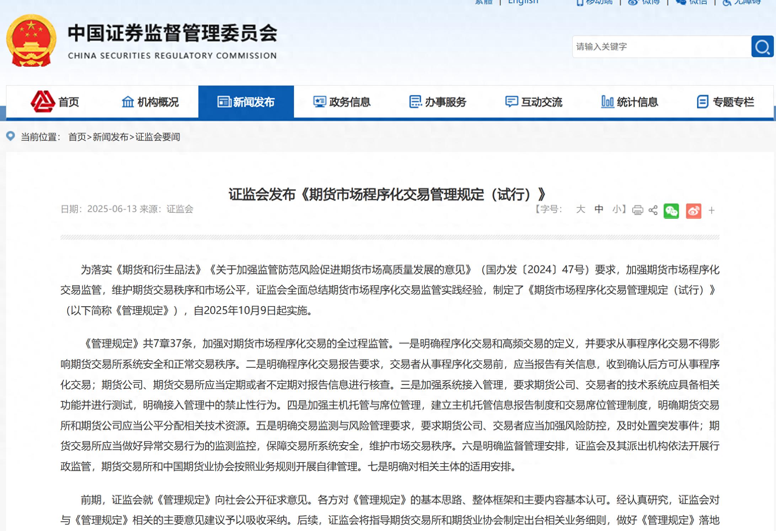
Task: Print the article with printer icon
Action: coord(637,210)
